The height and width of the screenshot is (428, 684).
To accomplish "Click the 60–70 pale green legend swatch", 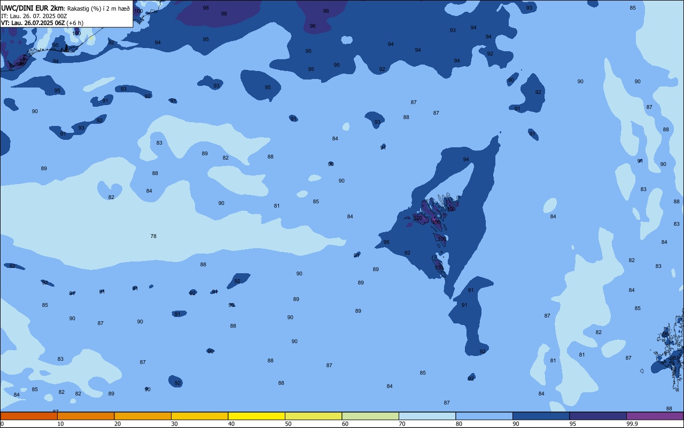I will (x=370, y=416).
